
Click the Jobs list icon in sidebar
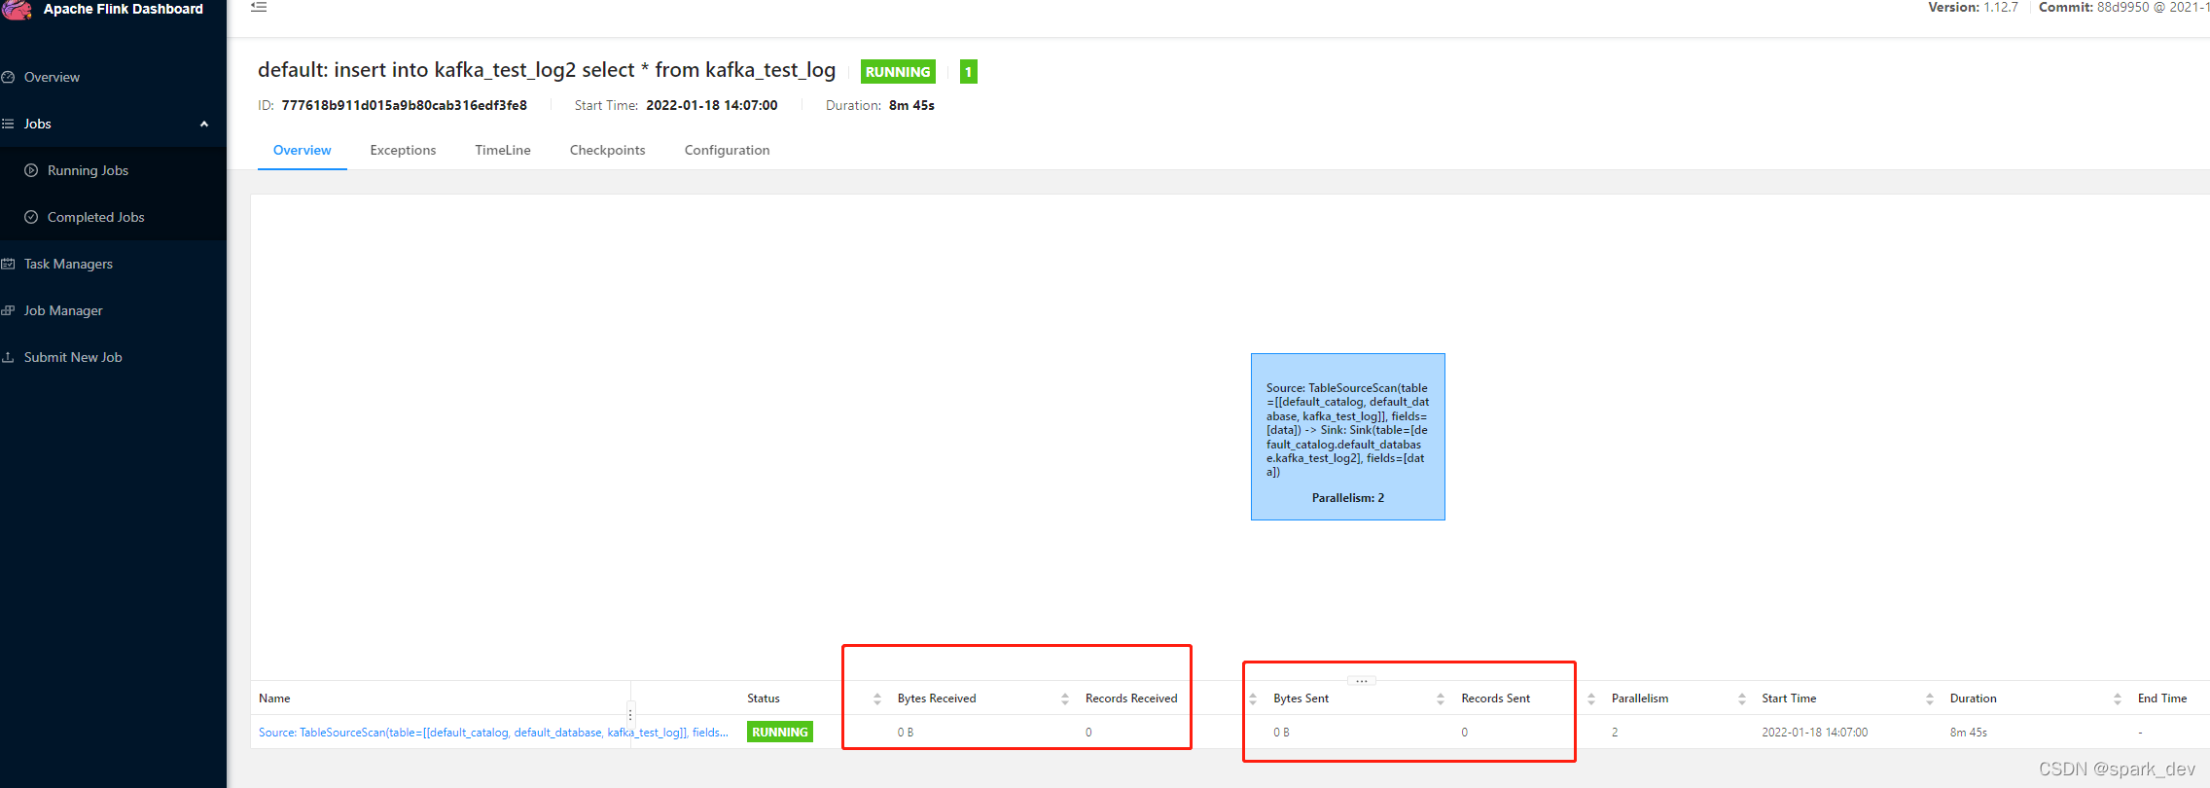click(8, 124)
